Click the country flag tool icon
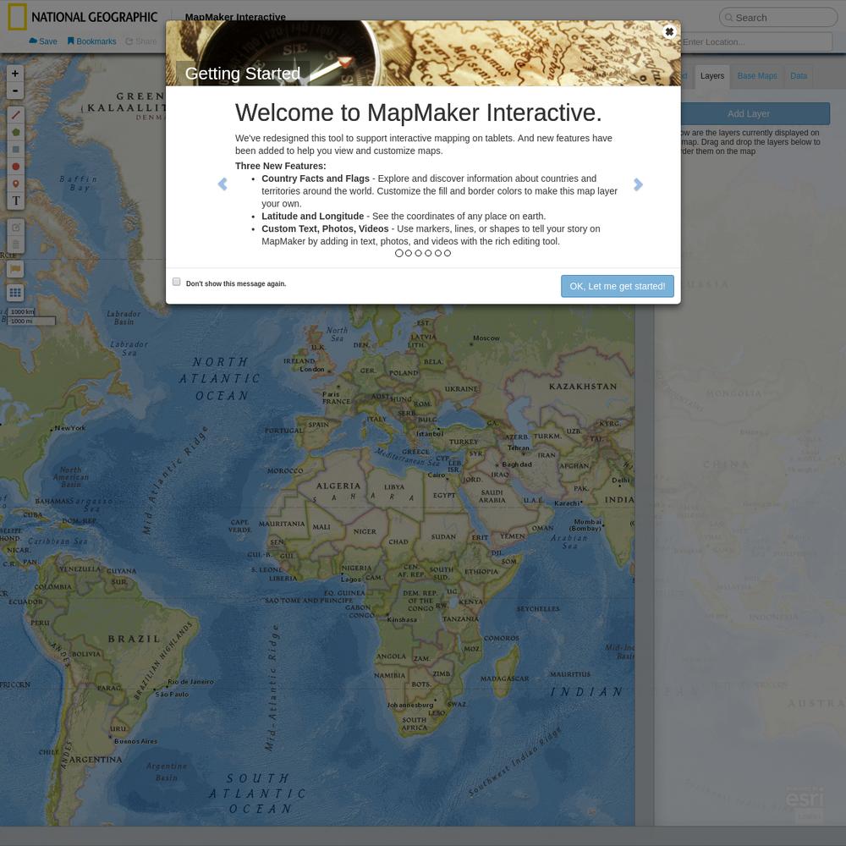The image size is (846, 846). click(x=15, y=269)
